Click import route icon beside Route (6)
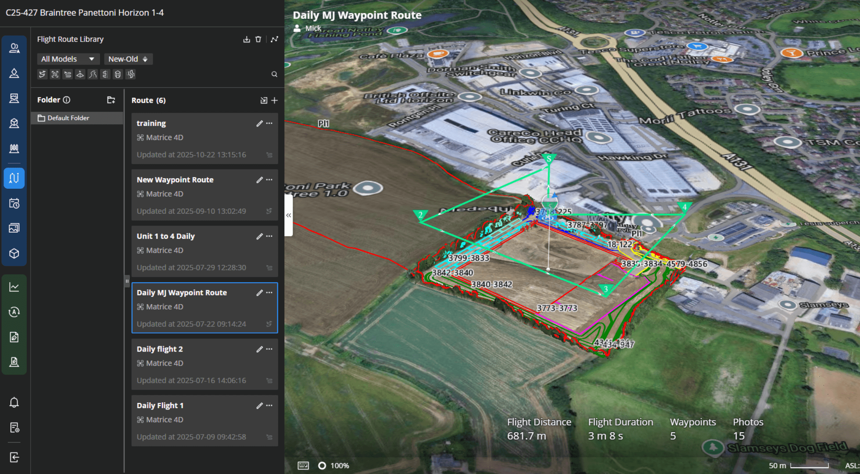860x474 pixels. tap(264, 101)
